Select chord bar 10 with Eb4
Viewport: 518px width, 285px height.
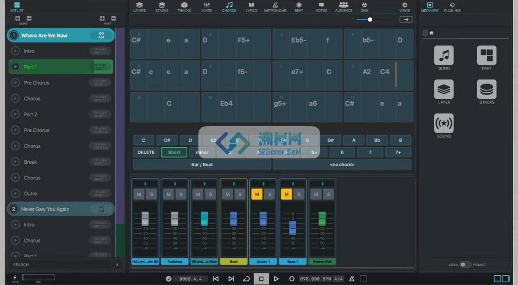[x=236, y=107]
